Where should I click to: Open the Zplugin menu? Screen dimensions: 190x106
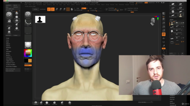coord(127,5)
